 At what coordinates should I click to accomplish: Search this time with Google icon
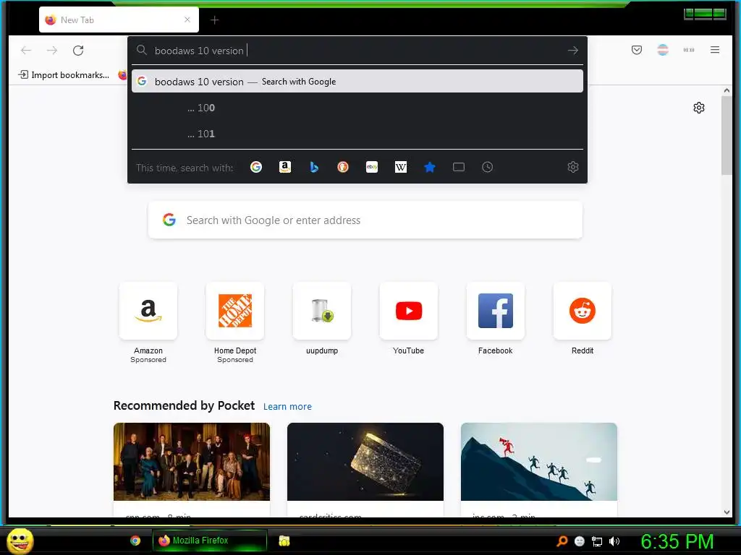[255, 167]
